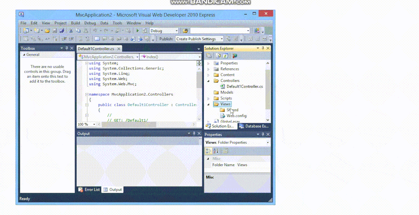Open the Edit menu
Screen dimensions: 419x215
tap(34, 23)
